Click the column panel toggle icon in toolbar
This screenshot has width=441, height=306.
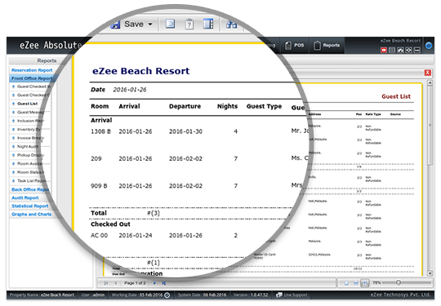tap(208, 24)
